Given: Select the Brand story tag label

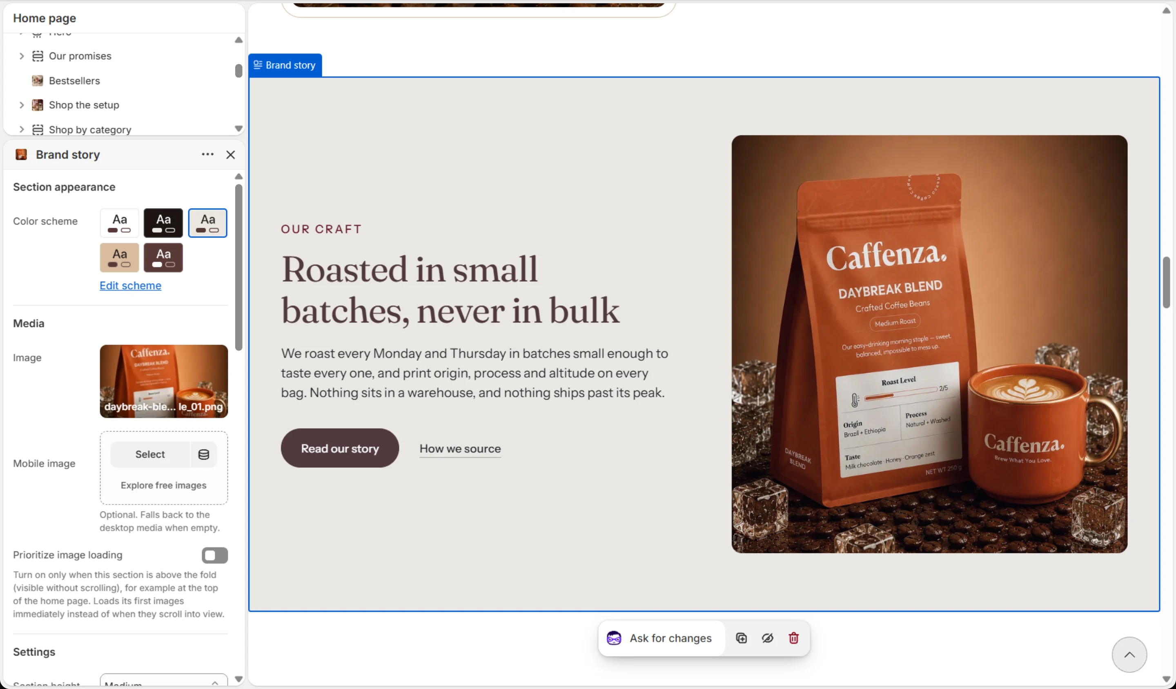Looking at the screenshot, I should click(285, 65).
